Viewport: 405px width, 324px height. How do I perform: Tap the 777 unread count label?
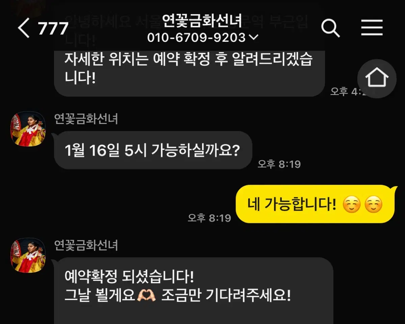click(53, 28)
